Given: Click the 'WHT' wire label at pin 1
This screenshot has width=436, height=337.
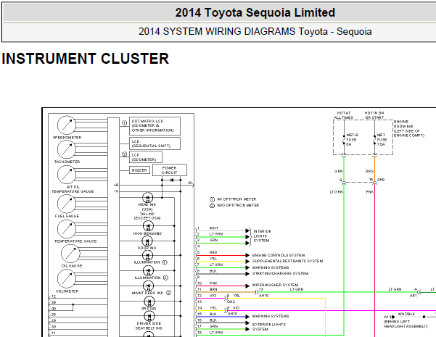Looking at the screenshot, I should (x=213, y=228).
